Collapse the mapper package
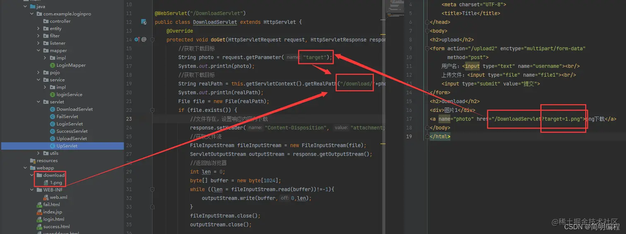The width and height of the screenshot is (626, 234). pos(39,50)
